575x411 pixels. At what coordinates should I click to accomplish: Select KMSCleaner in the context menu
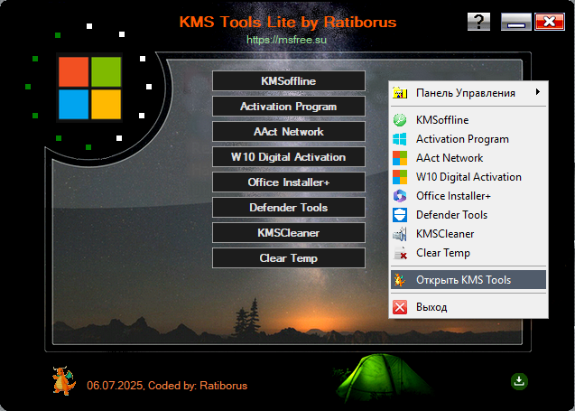point(468,234)
